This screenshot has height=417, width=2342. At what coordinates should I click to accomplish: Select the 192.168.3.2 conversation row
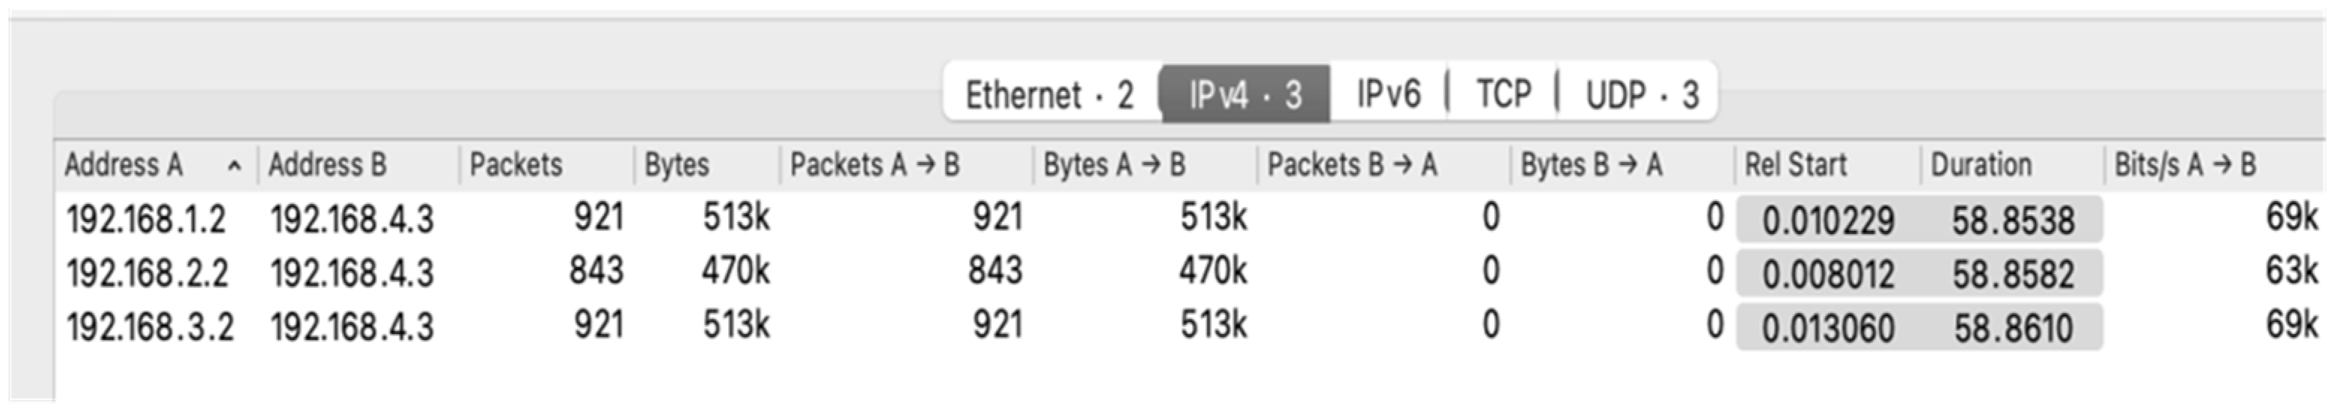(150, 327)
